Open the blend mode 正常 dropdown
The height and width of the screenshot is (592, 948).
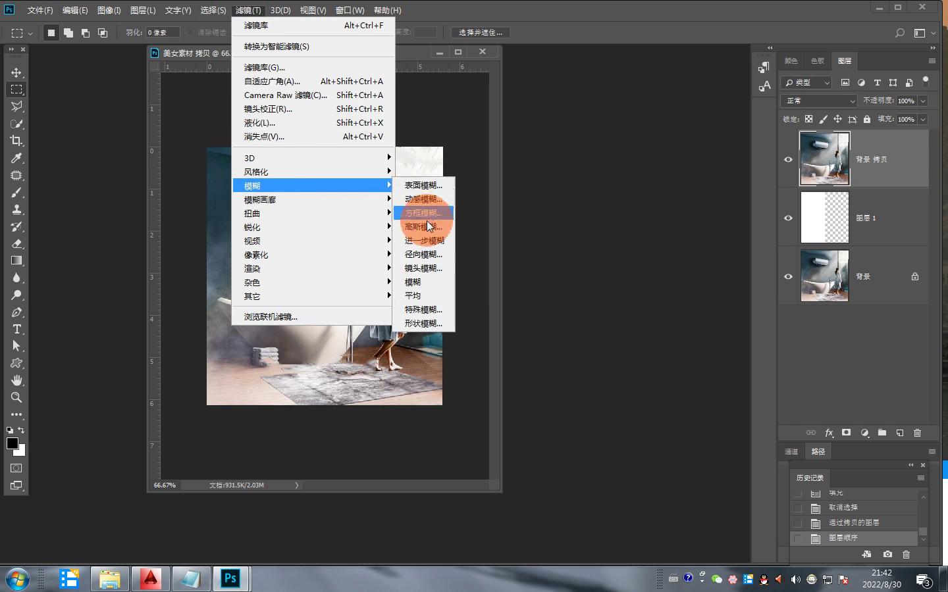tap(820, 101)
